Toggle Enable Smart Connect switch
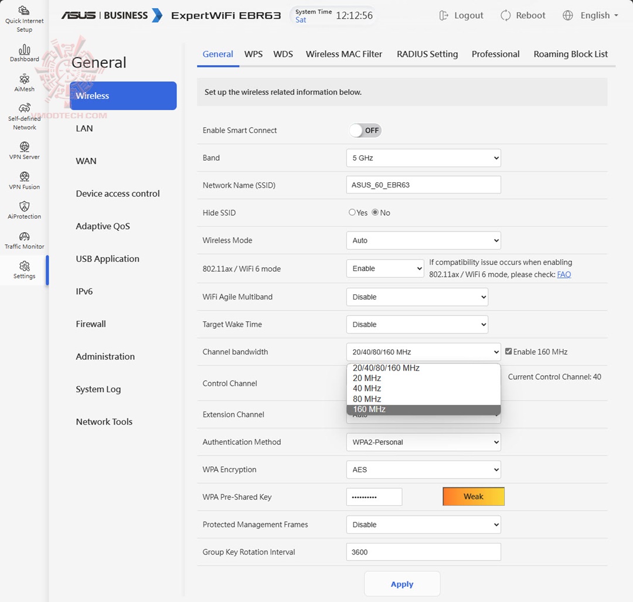This screenshot has width=633, height=602. 365,130
